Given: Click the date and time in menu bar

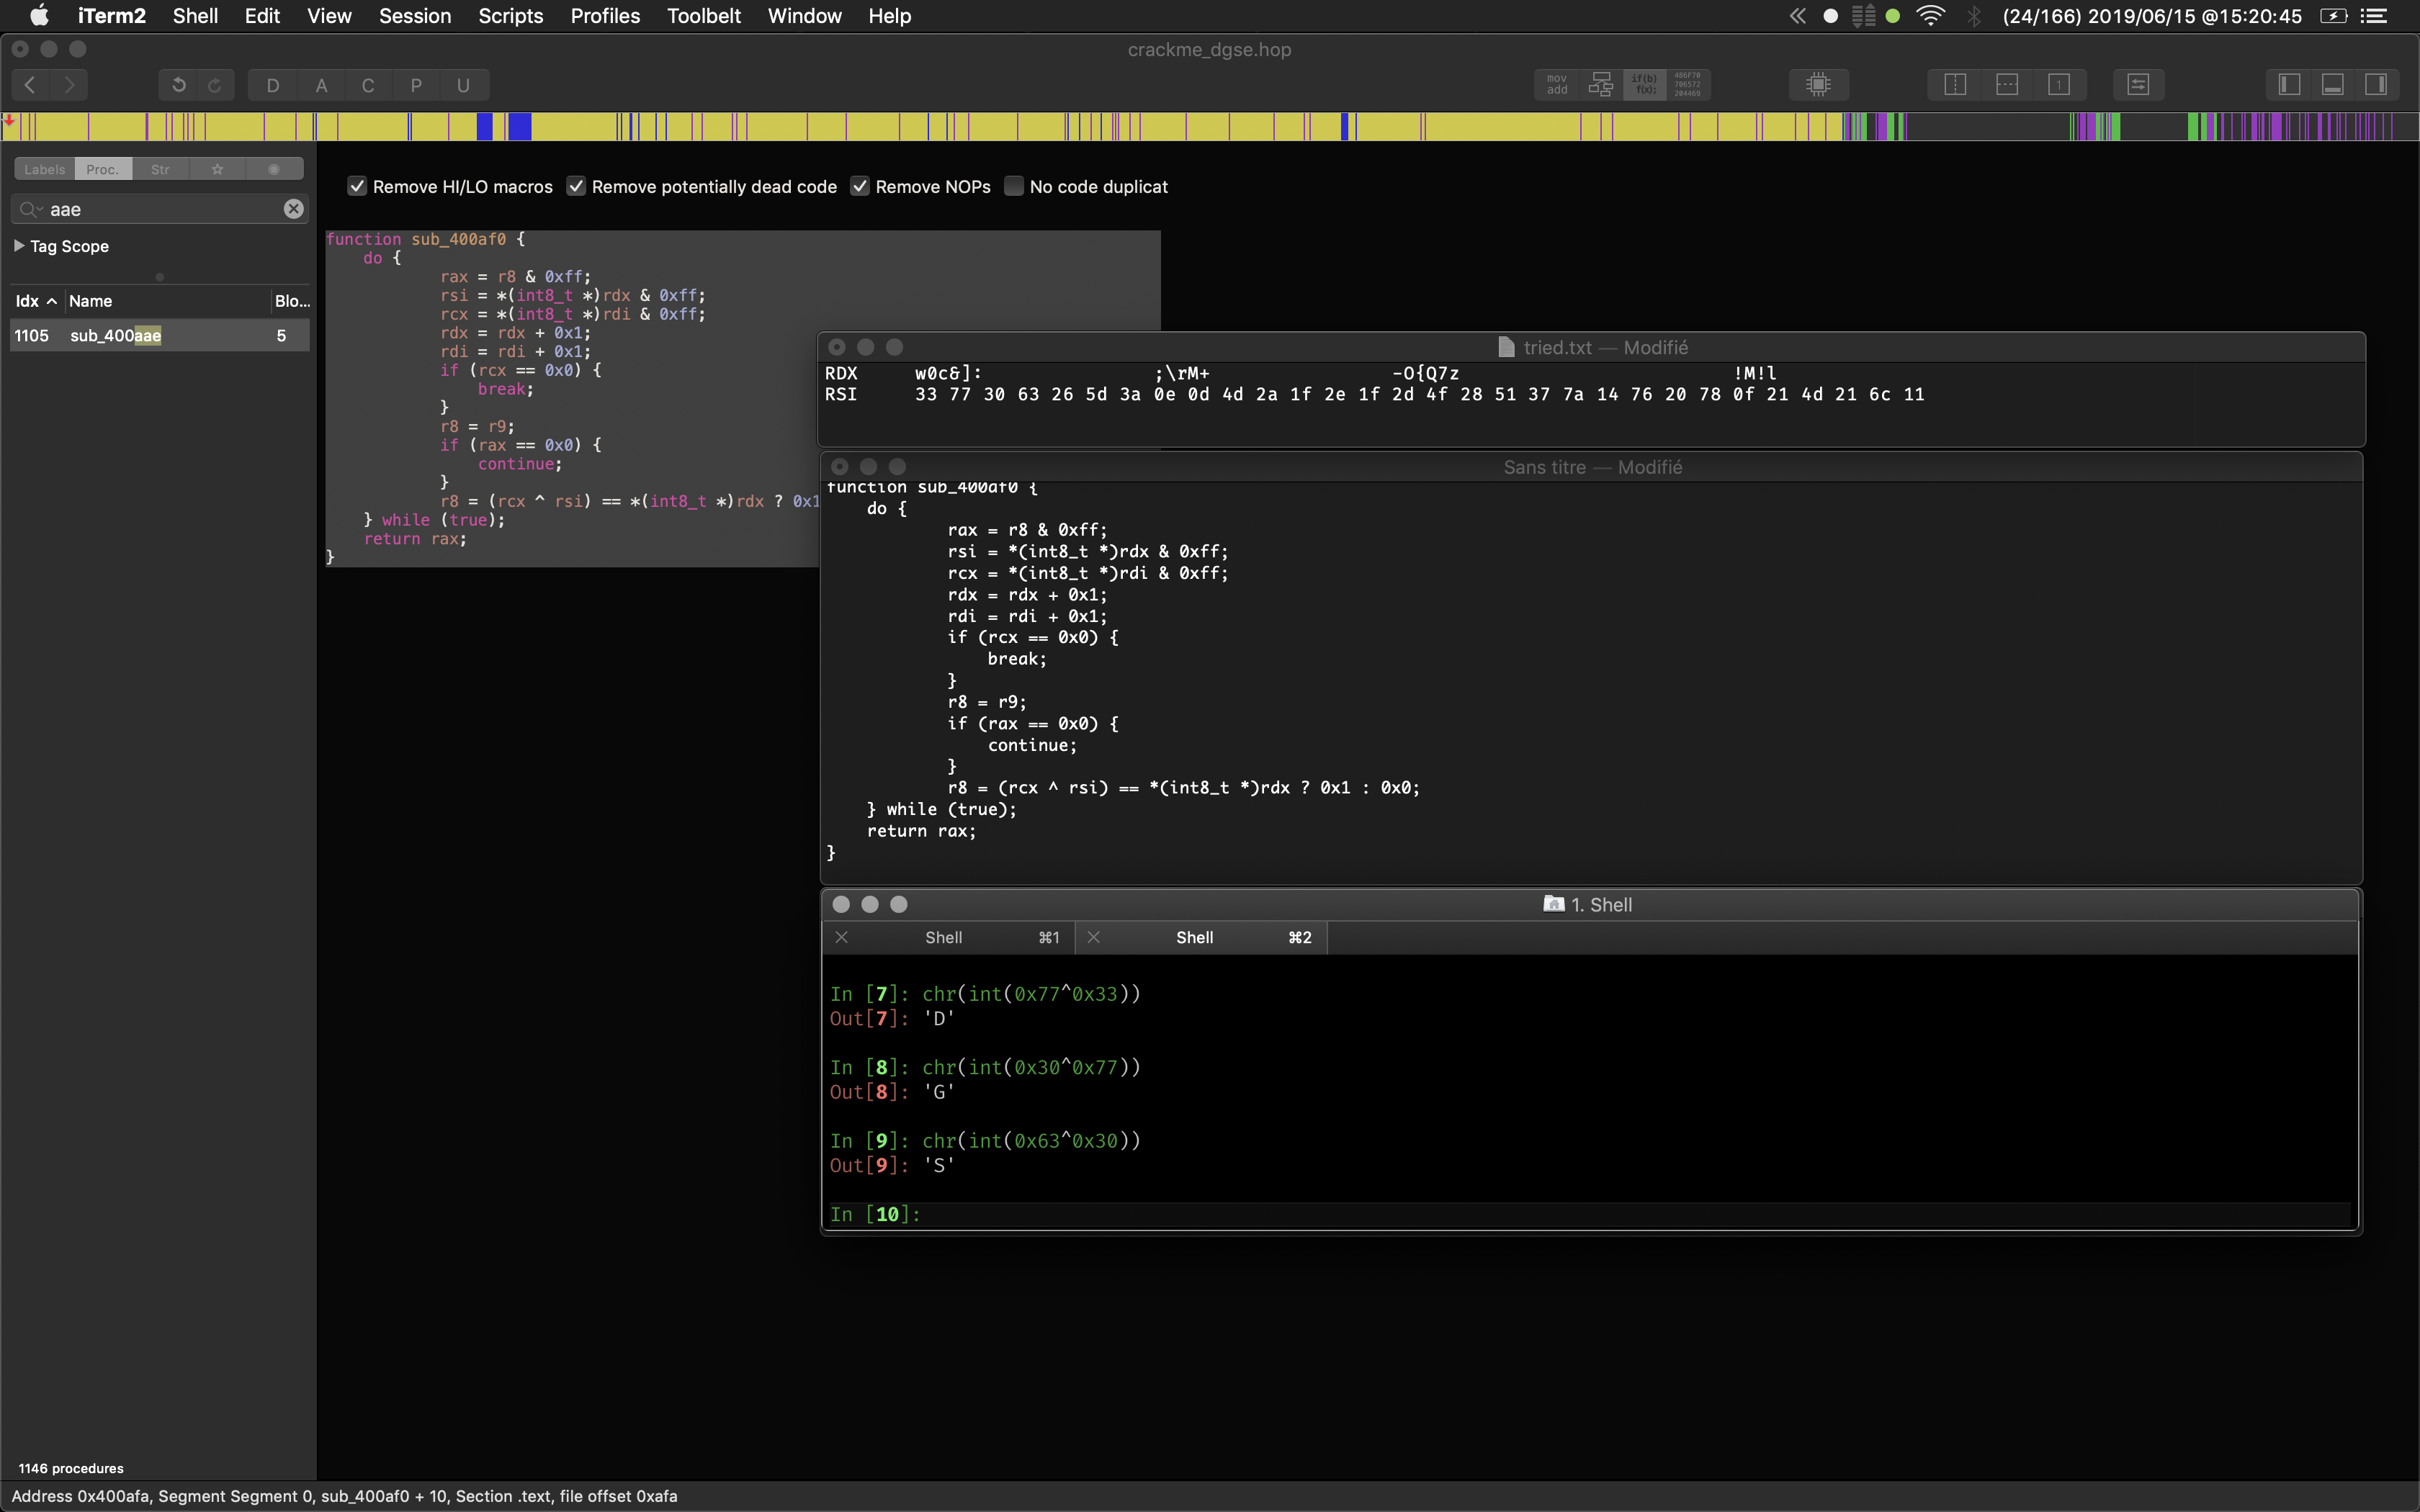Looking at the screenshot, I should [2152, 16].
